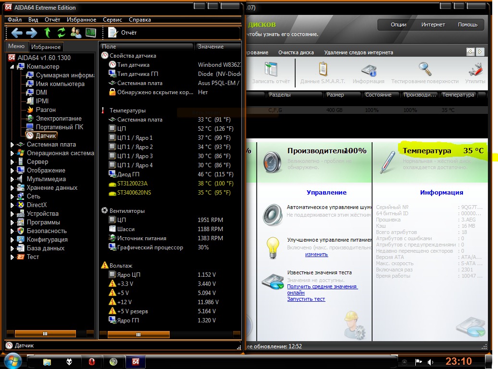This screenshot has height=369, width=498.
Task: Click the speaker acoustic management icon
Action: (x=273, y=215)
